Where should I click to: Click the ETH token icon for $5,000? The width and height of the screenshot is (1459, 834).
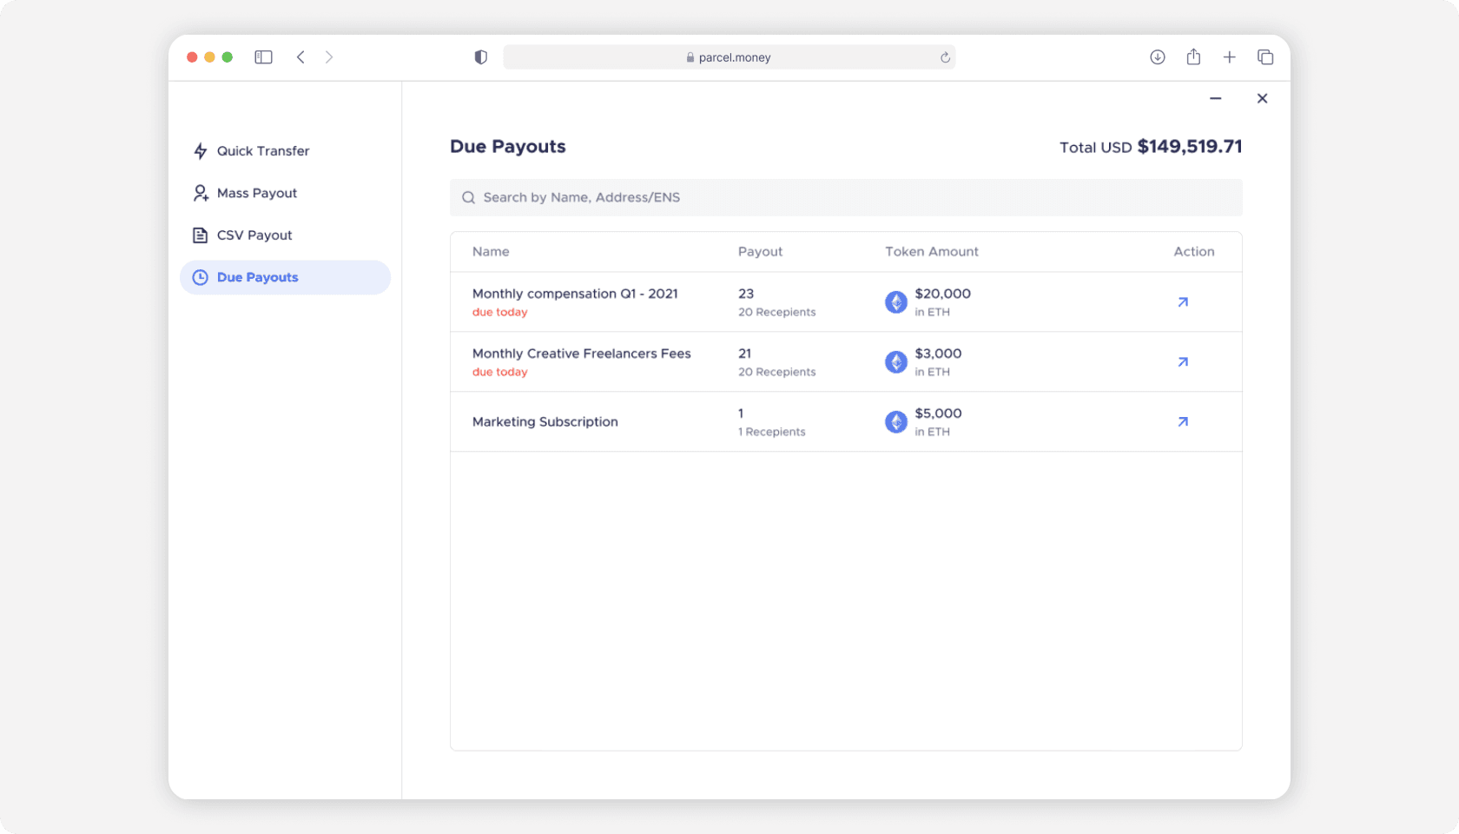(x=896, y=422)
